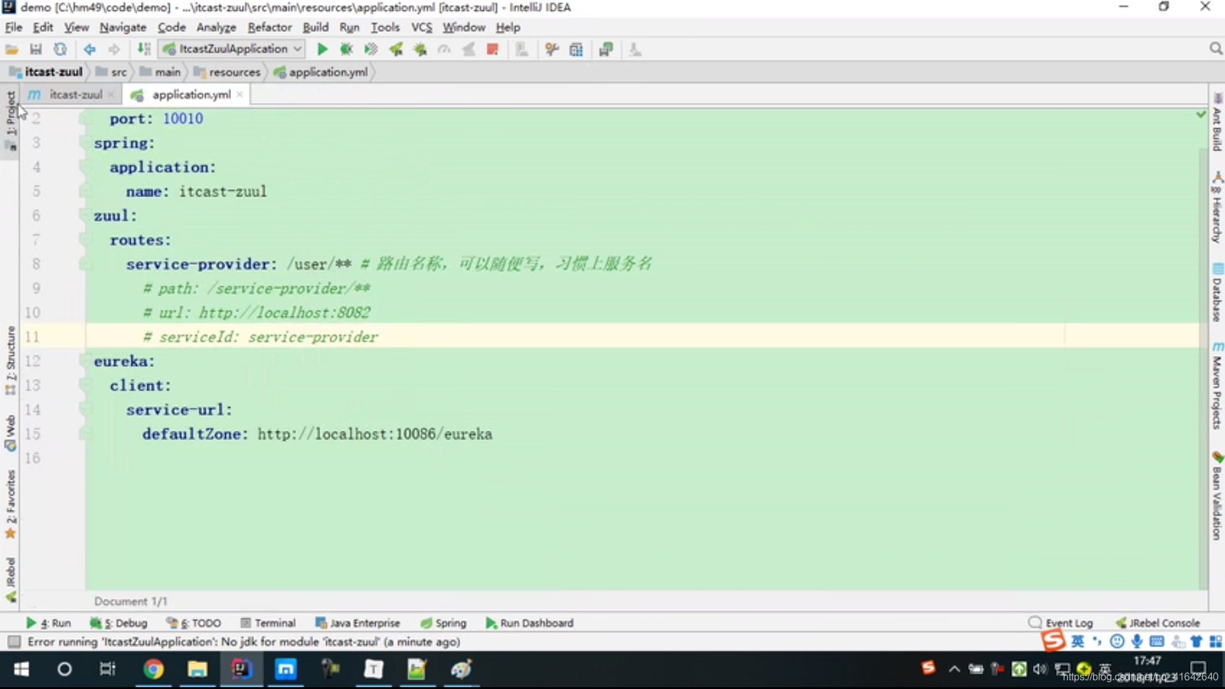Open the Maven Projects panel

[x=1217, y=386]
